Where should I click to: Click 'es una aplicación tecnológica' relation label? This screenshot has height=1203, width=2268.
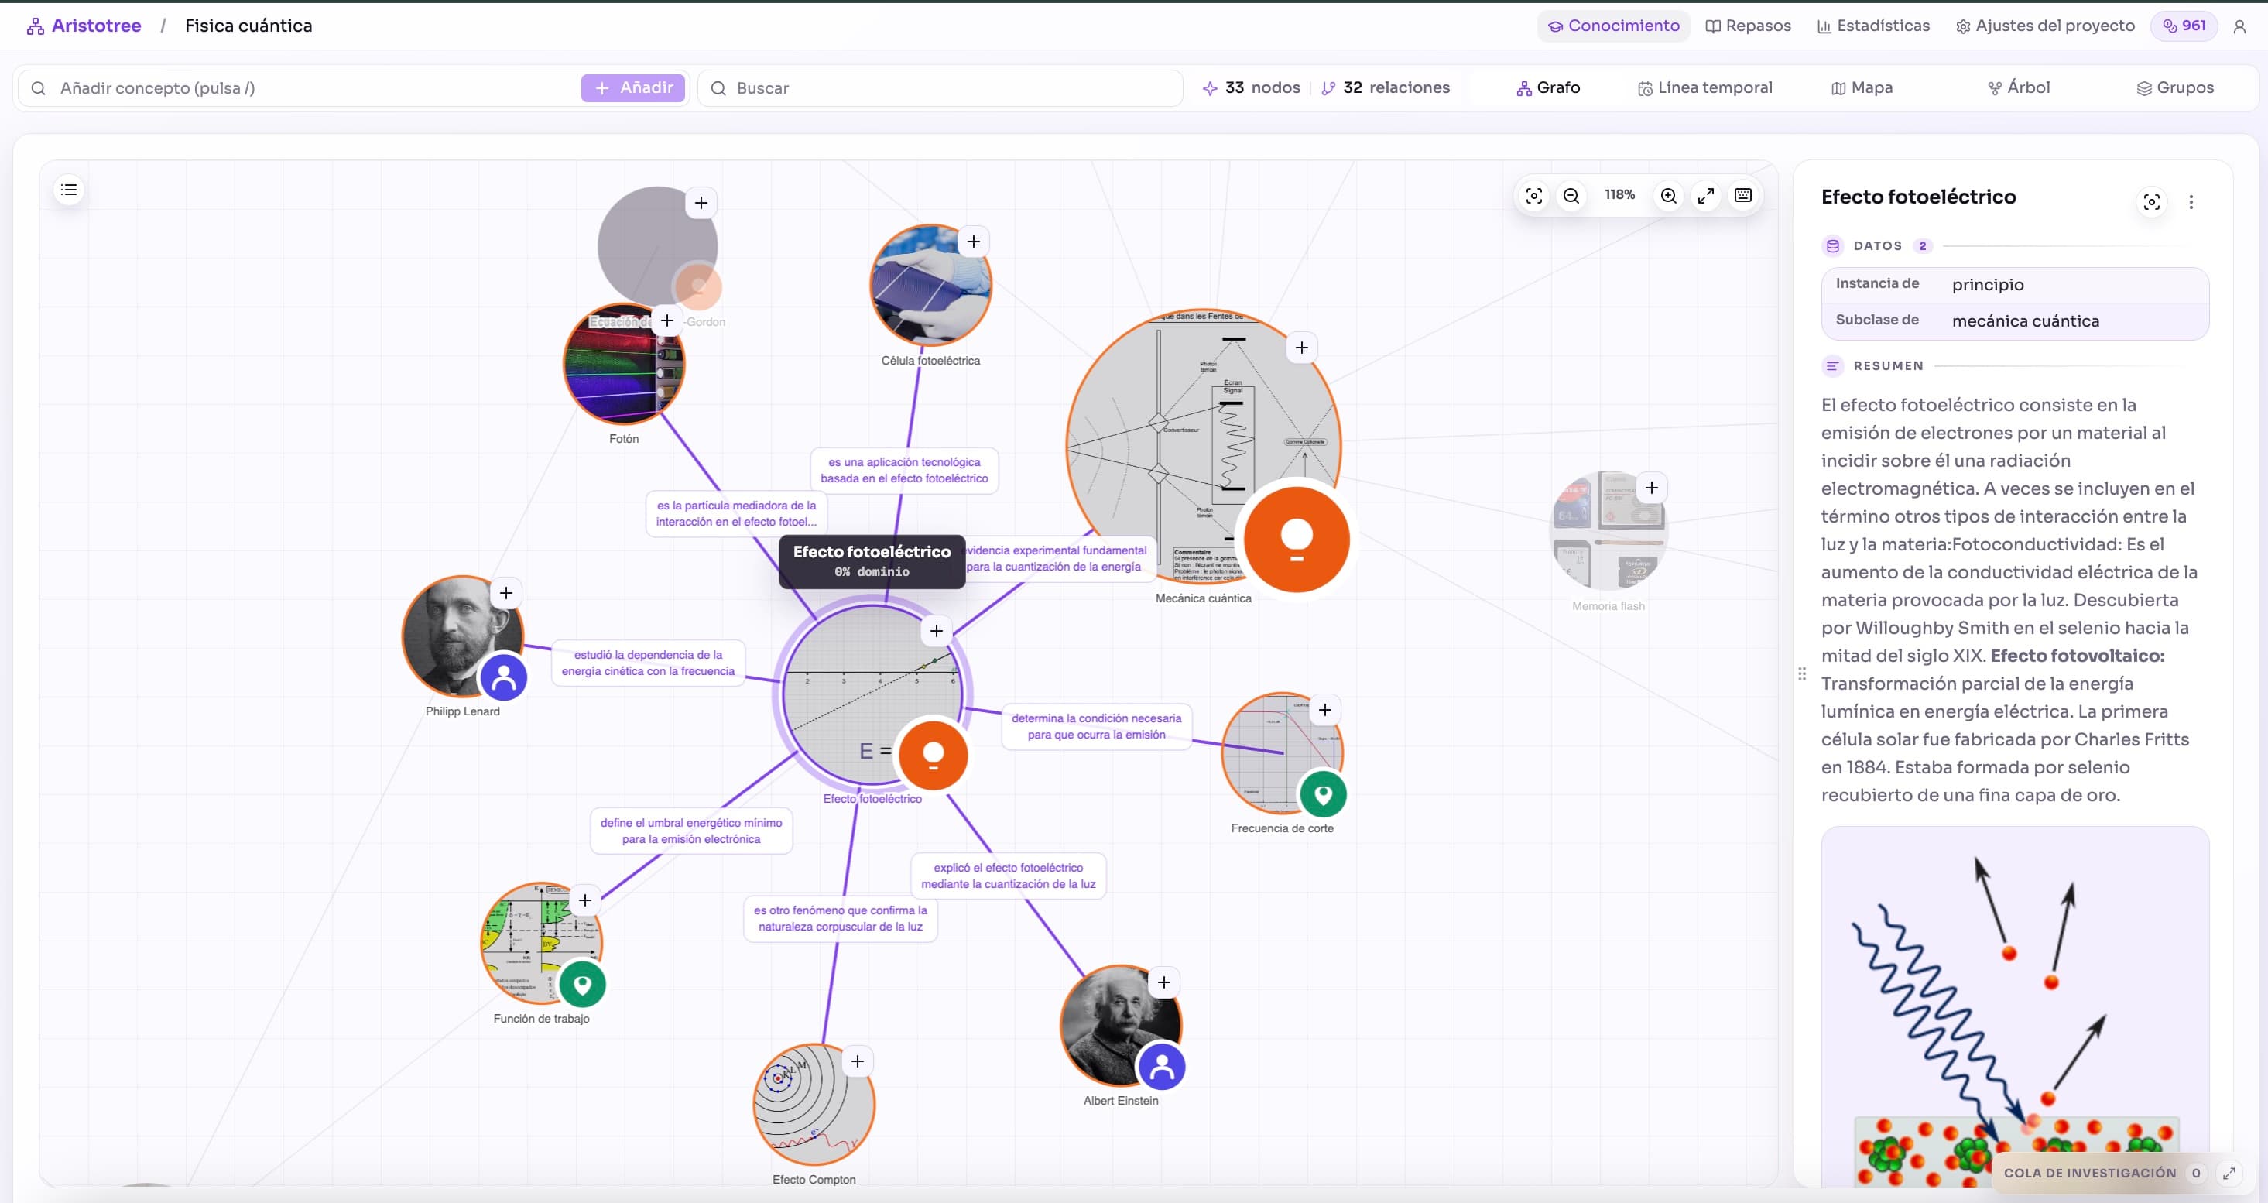point(904,470)
